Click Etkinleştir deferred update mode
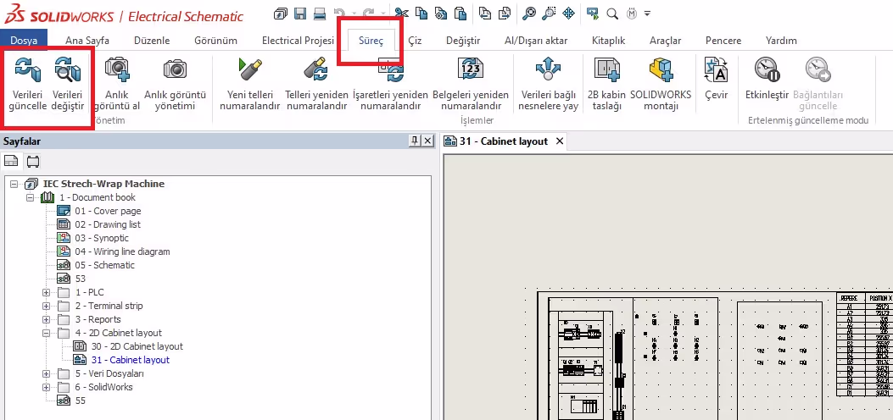Viewport: 893px width, 420px height. [767, 70]
